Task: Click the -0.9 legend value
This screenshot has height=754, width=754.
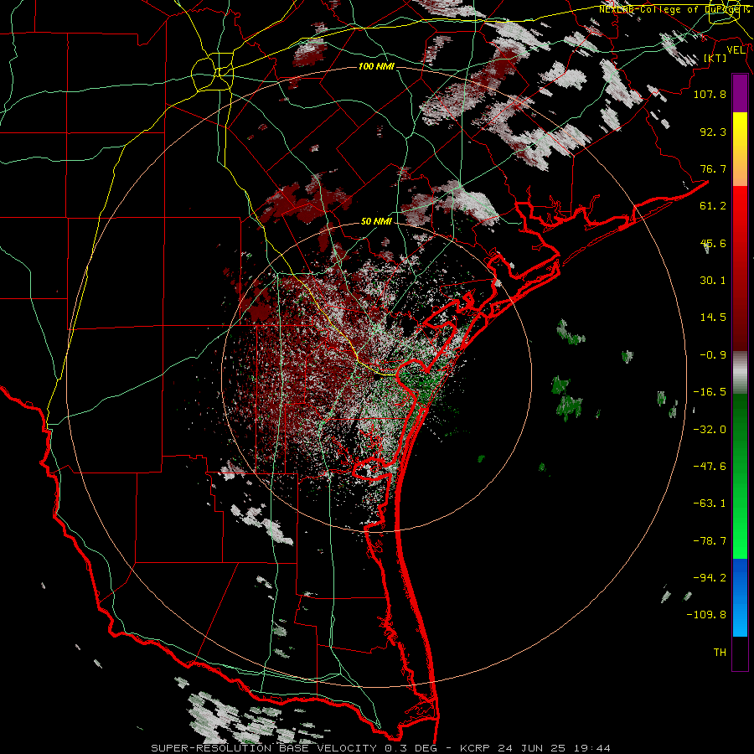Action: tap(713, 355)
